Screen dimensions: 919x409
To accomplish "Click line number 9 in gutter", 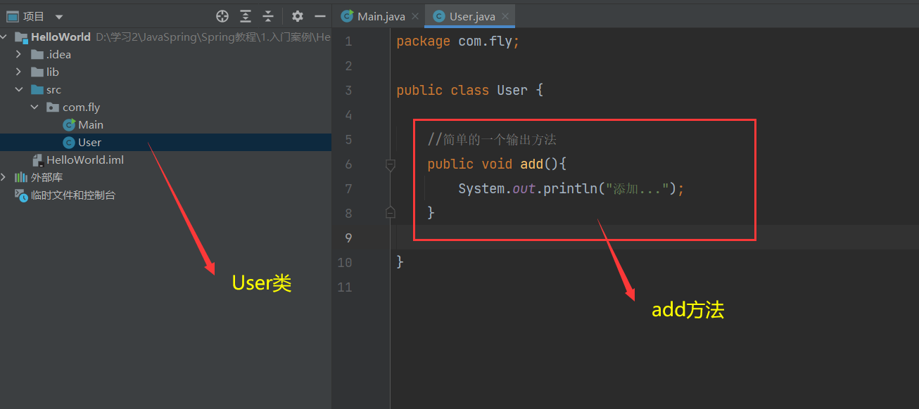I will [348, 238].
